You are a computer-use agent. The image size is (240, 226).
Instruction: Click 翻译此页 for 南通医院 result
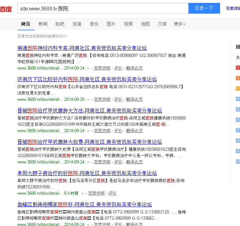point(134,68)
